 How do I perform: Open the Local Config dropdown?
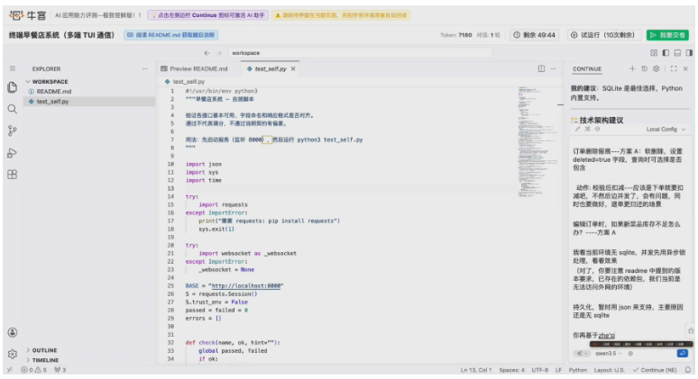point(666,129)
